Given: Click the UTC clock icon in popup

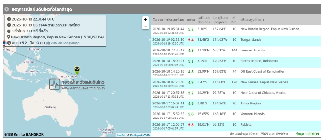Looking at the screenshot, I should (x=9, y=19).
